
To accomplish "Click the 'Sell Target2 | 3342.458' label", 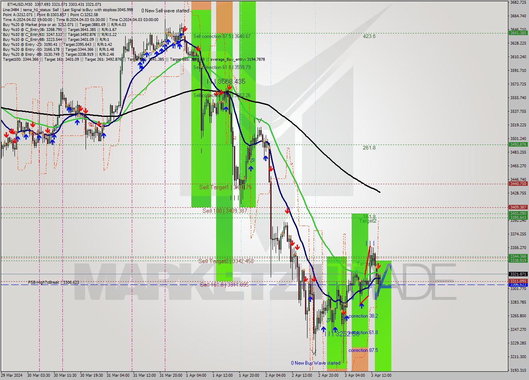I will click(226, 261).
